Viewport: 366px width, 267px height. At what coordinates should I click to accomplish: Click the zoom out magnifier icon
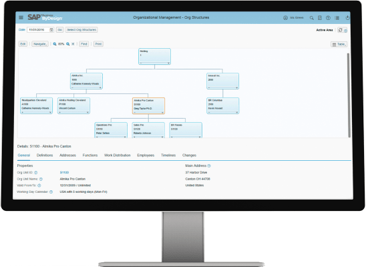coord(55,44)
